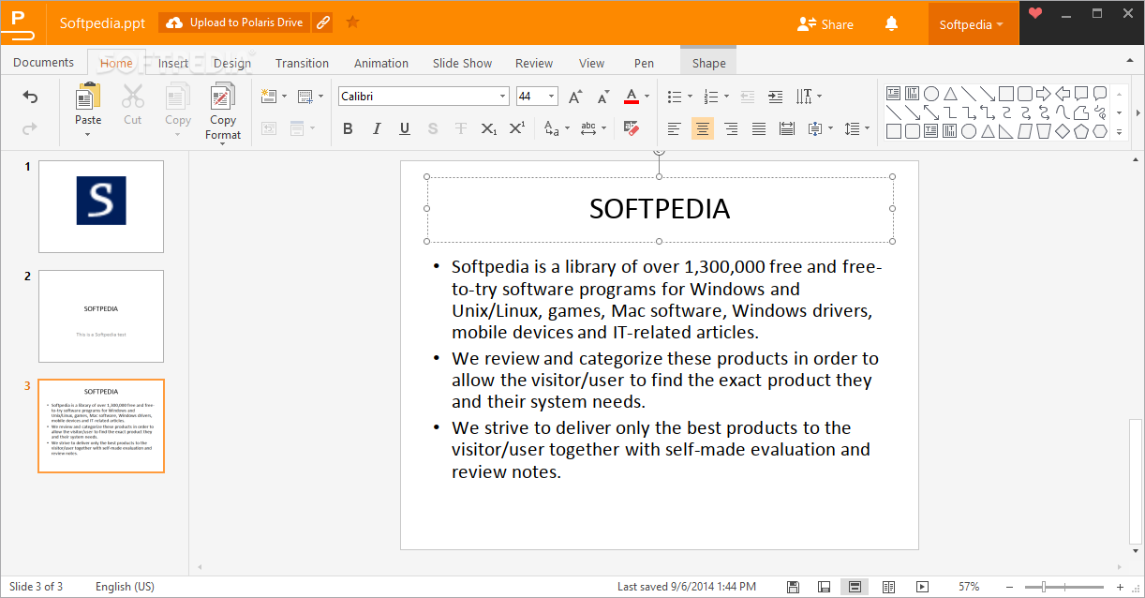Screen dimensions: 1145x598
Task: Expand the font color dropdown arrow
Action: coord(647,97)
